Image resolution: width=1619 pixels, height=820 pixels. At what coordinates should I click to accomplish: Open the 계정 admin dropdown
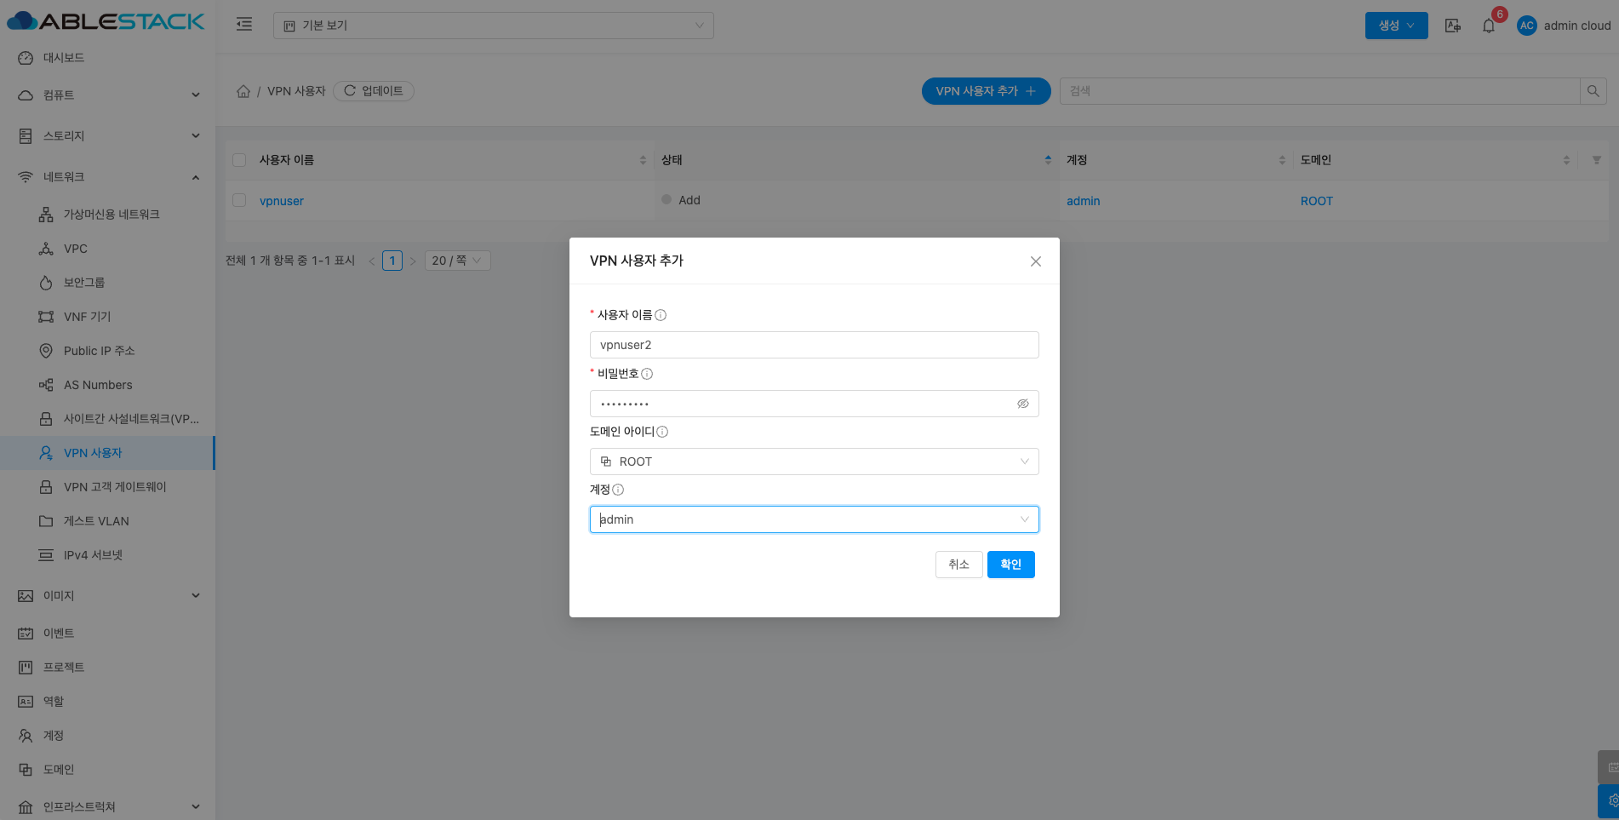coord(814,519)
